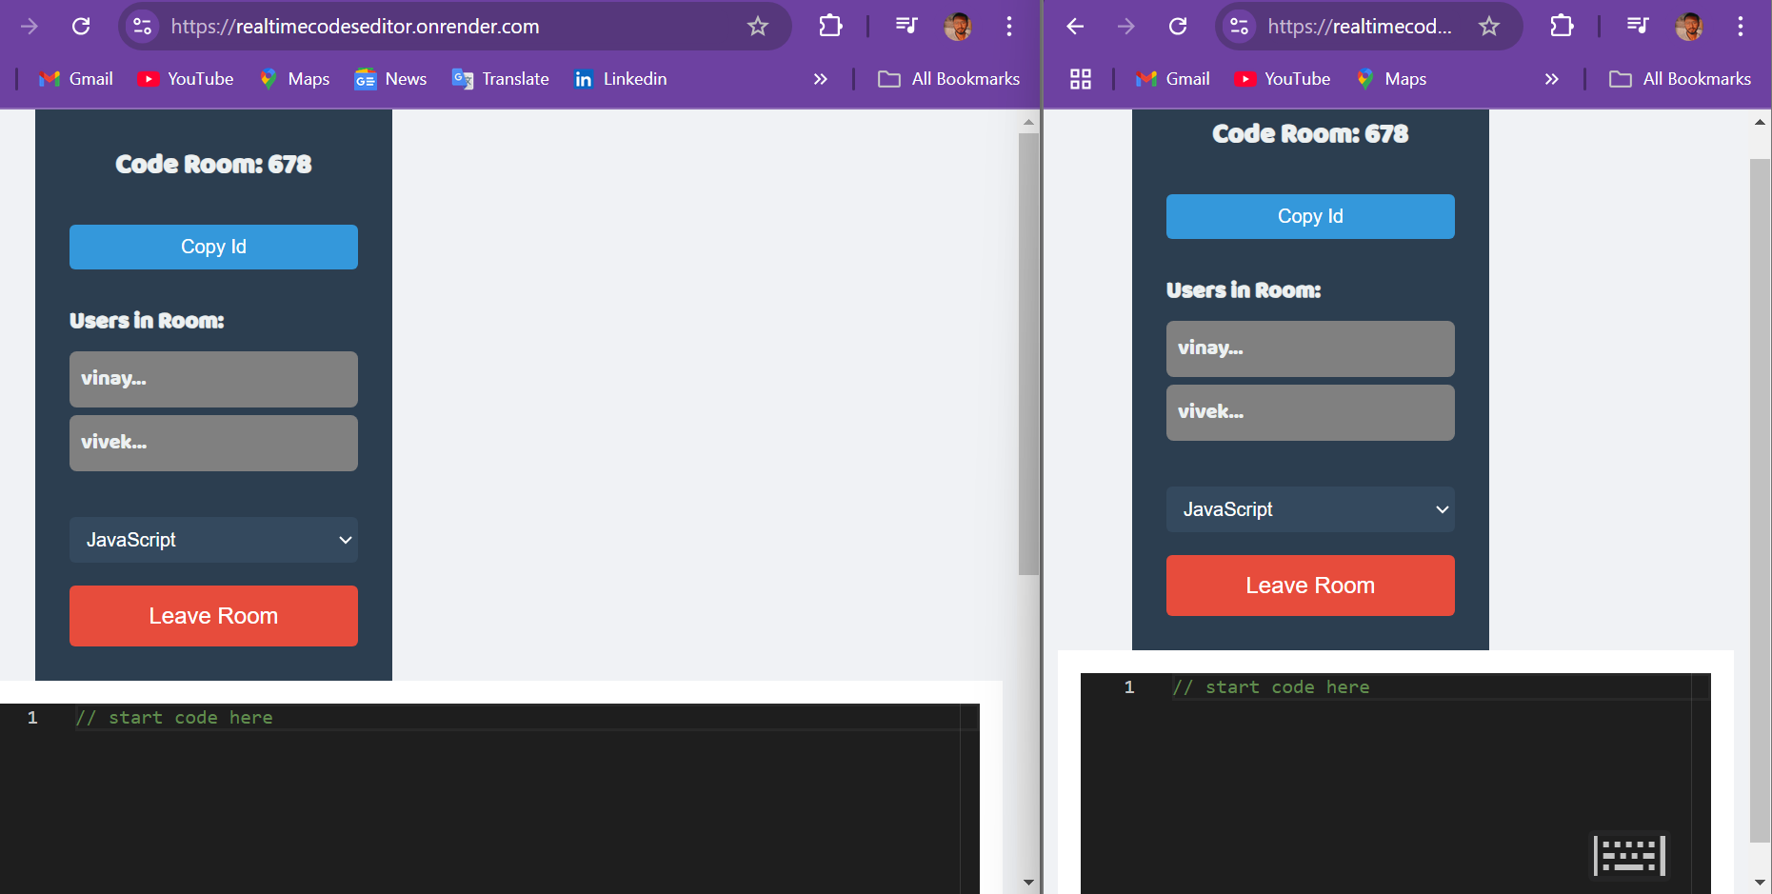Click Copy Id button in left window

[213, 247]
